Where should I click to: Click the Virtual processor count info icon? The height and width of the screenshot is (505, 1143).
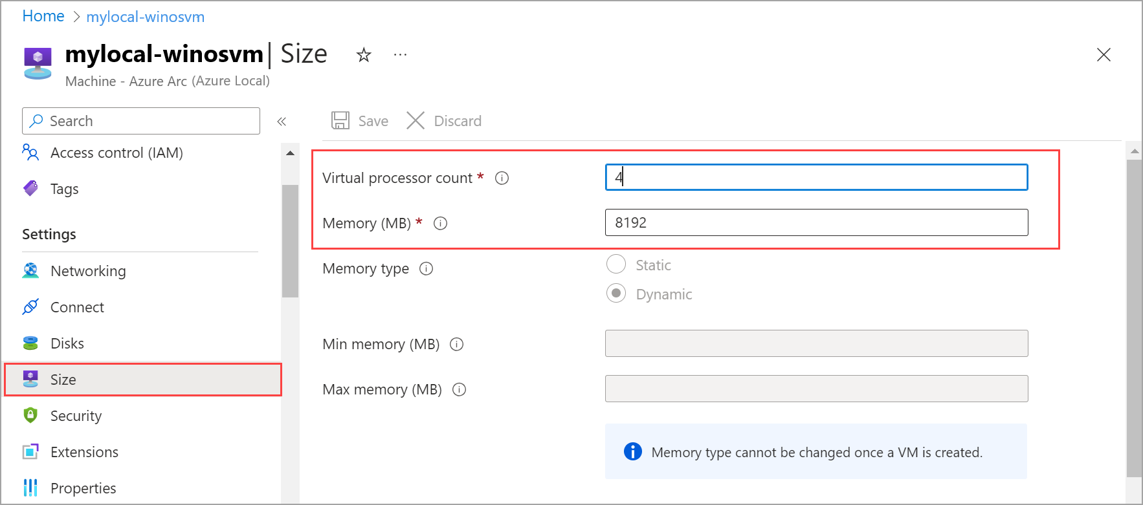(x=502, y=178)
